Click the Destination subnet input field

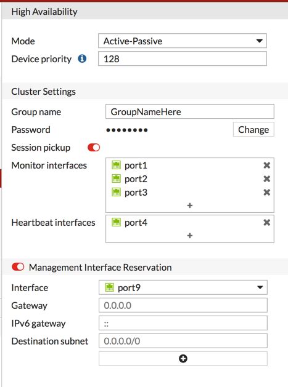pos(183,341)
